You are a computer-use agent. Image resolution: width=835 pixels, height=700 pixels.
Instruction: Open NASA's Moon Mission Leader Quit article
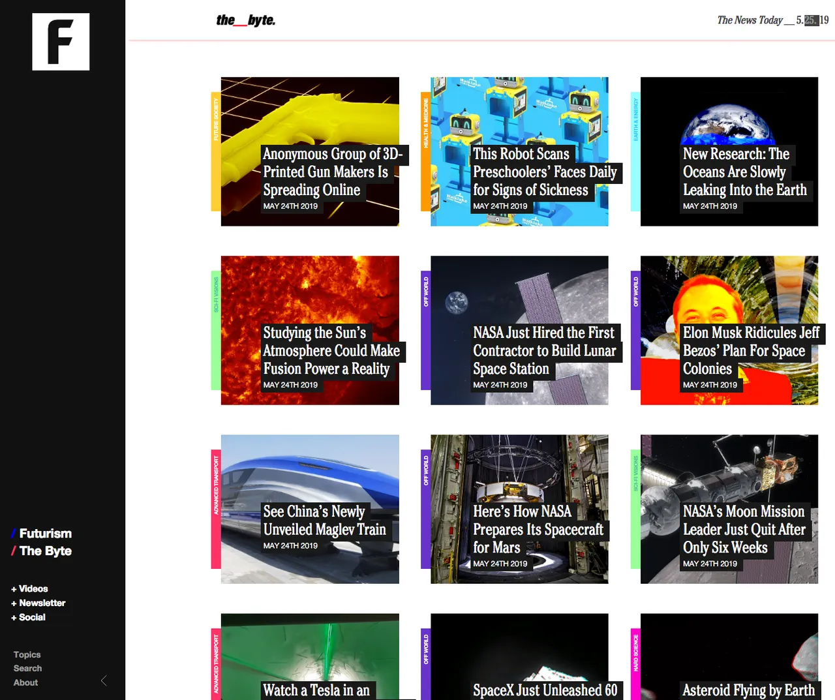[744, 530]
